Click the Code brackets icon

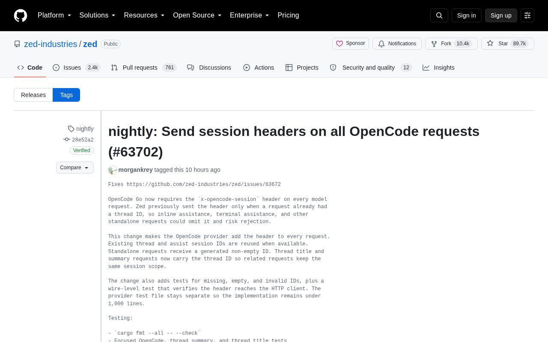click(x=21, y=68)
